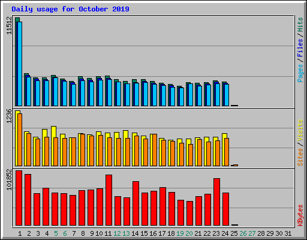Click the cyan pages bar for day 24

(x=227, y=95)
